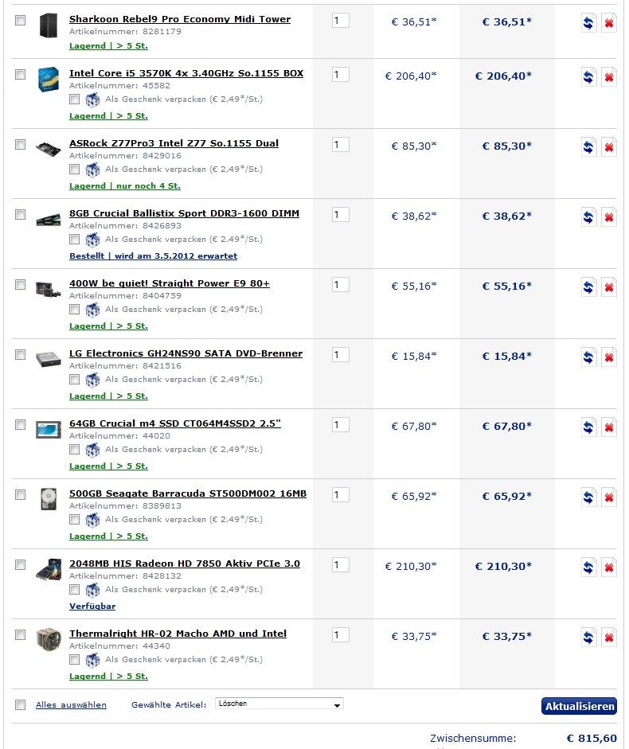This screenshot has width=629, height=749.
Task: Delete HIS Radeon HD 7850 from cart
Action: tap(608, 567)
